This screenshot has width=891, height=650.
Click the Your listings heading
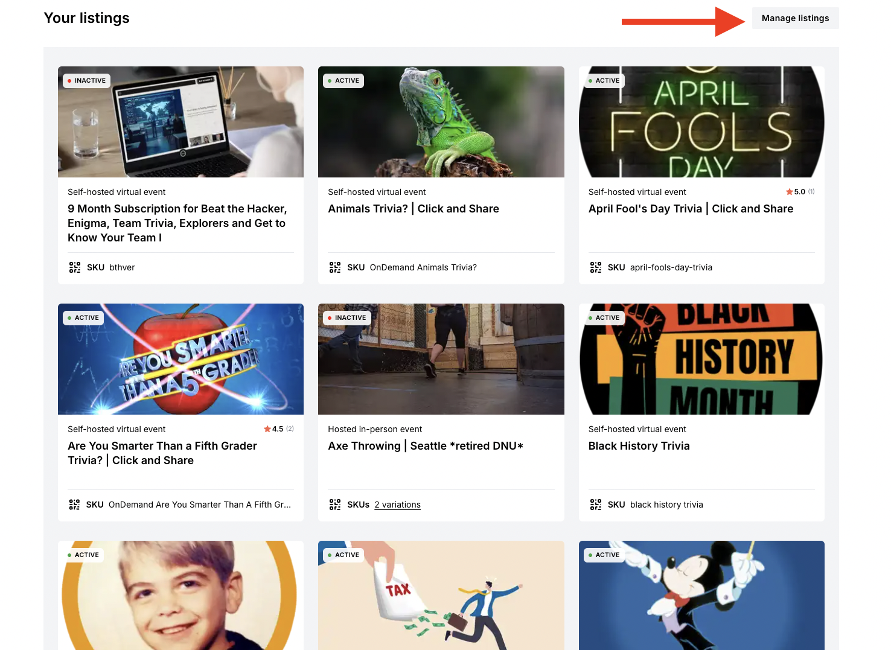point(86,18)
